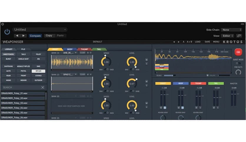Mute Bank 2 with M button
The image size is (246, 142).
click(x=147, y=82)
